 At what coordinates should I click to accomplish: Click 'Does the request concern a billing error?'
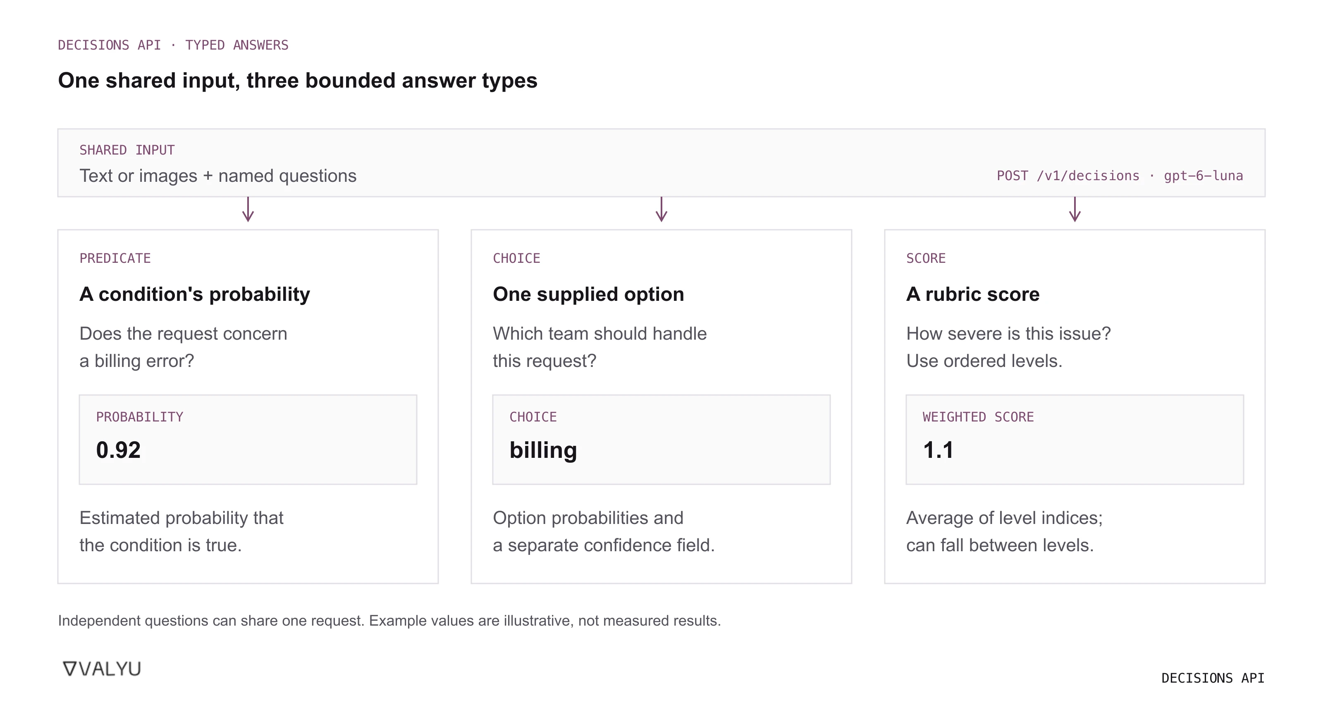coord(183,347)
